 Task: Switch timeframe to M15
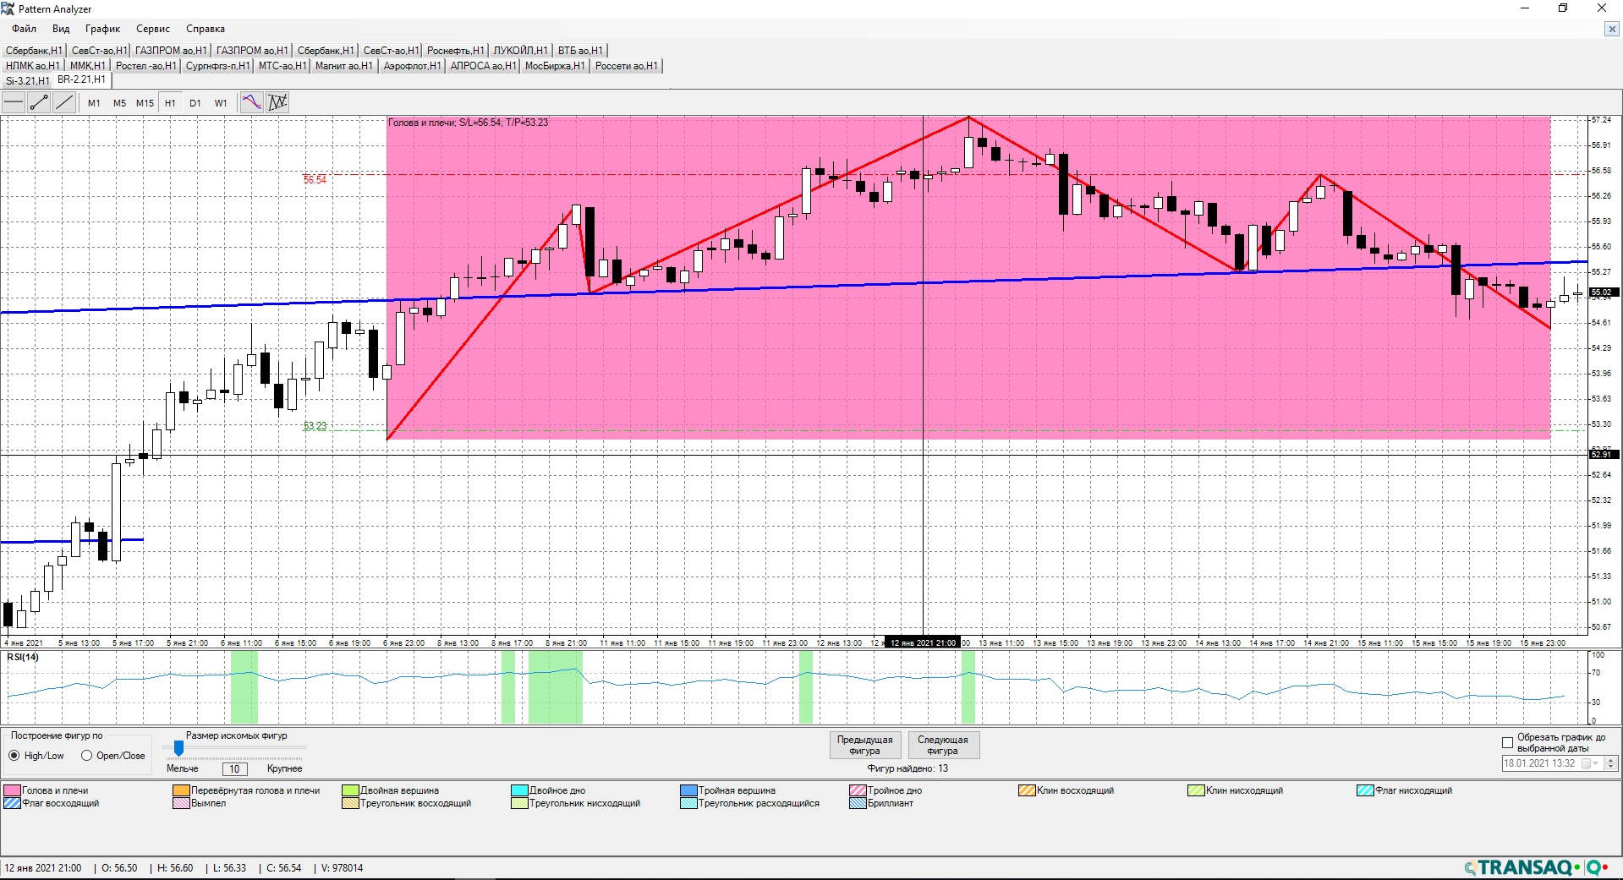145,103
